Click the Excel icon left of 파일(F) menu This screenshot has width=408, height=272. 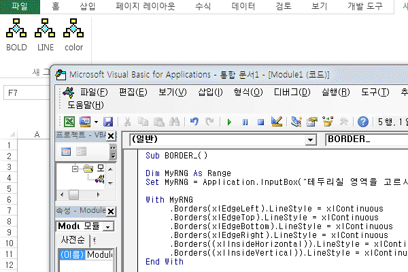69,92
